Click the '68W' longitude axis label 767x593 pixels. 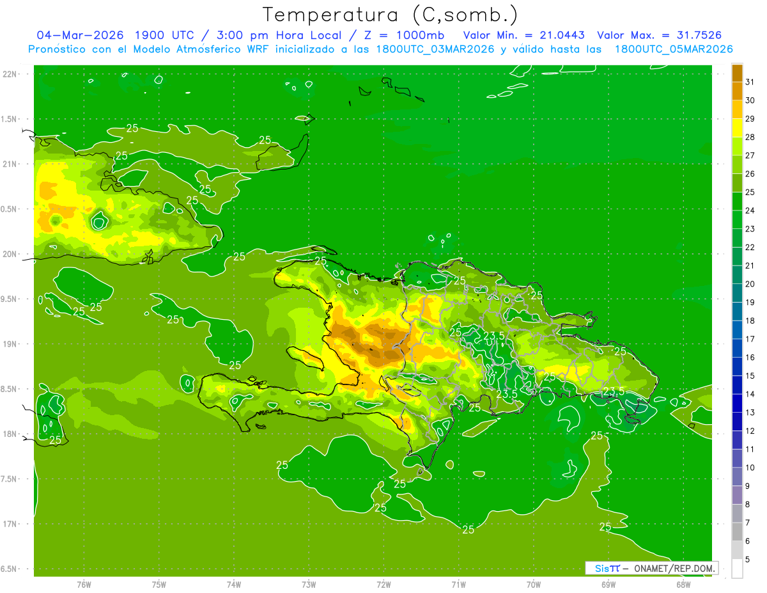coord(683,584)
